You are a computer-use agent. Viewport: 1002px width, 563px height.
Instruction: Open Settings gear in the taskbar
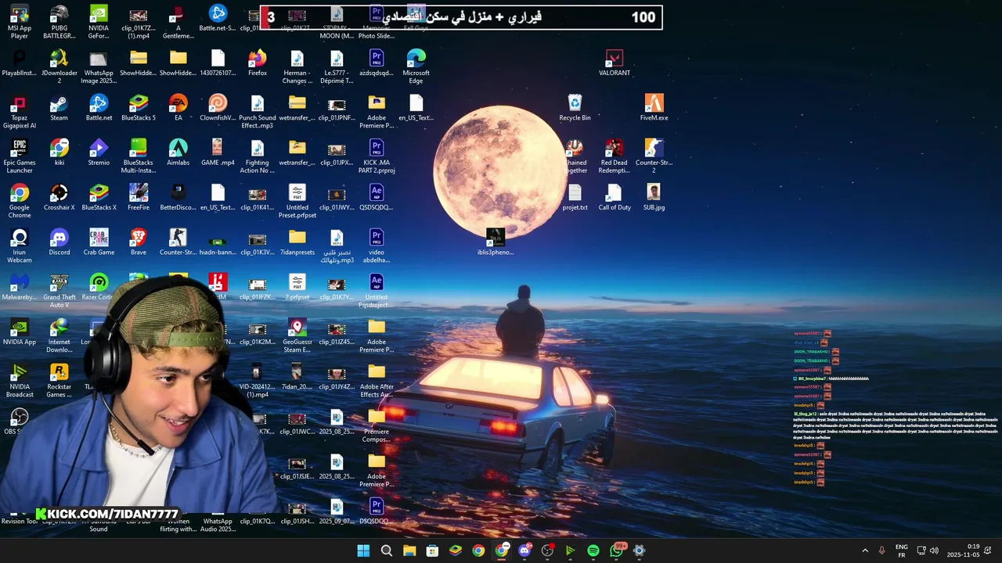point(639,550)
